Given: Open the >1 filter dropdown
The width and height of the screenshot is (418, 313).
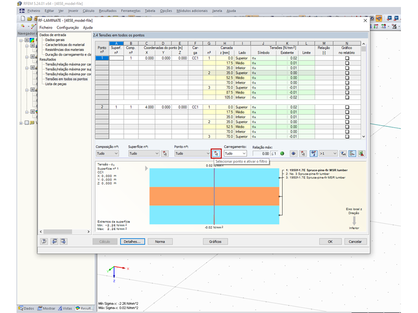Looking at the screenshot, I should (x=328, y=154).
